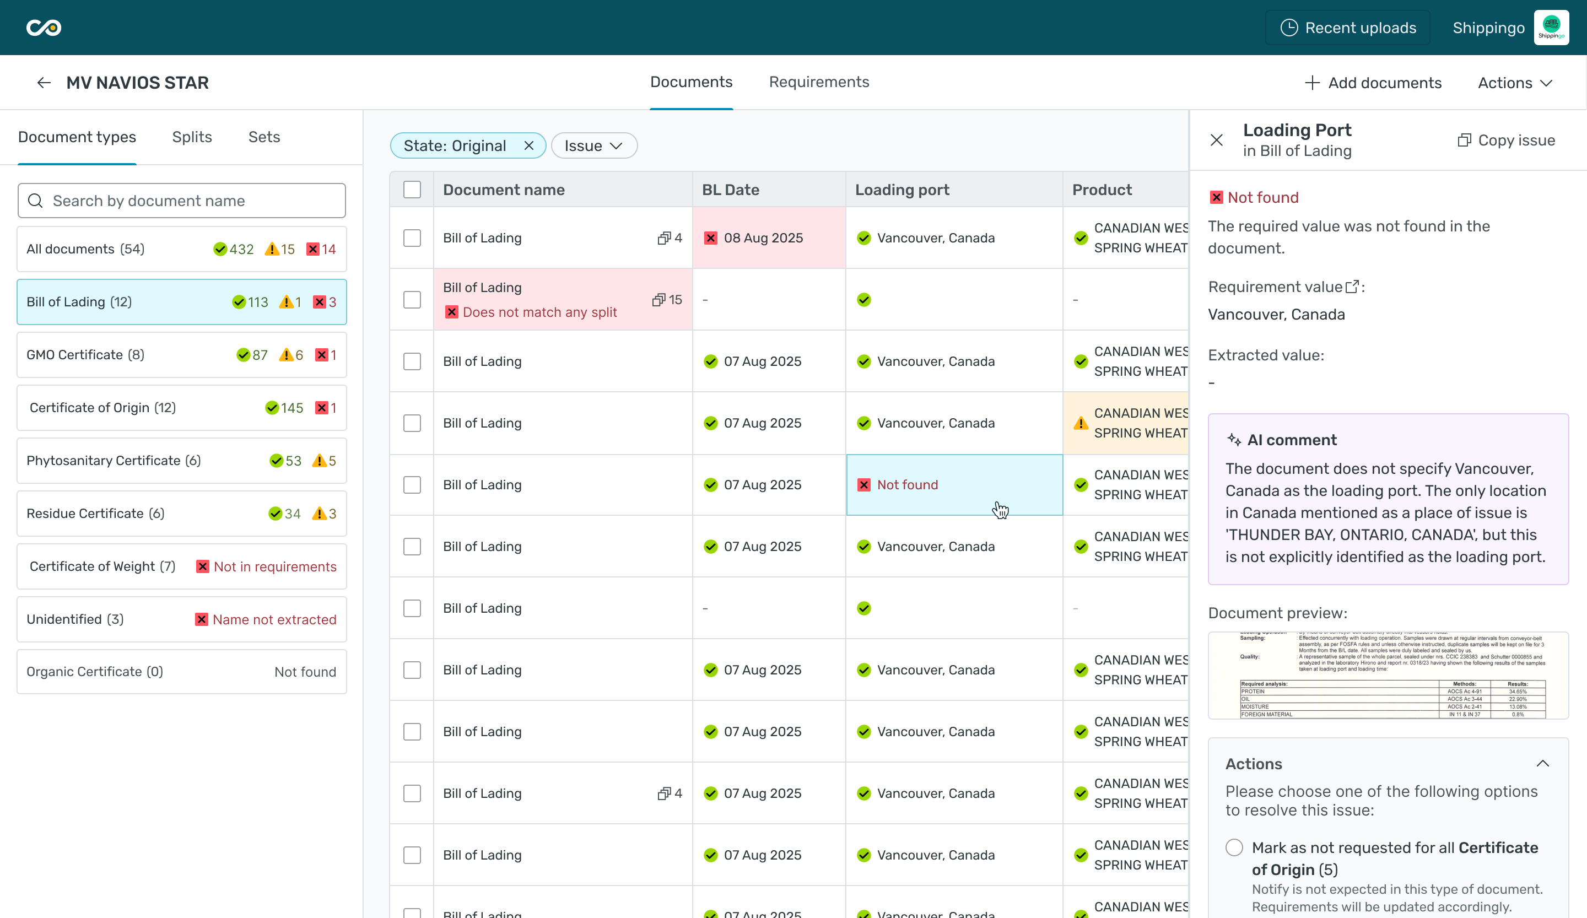Image resolution: width=1587 pixels, height=918 pixels.
Task: Open the Issue filter dropdown
Action: [593, 145]
